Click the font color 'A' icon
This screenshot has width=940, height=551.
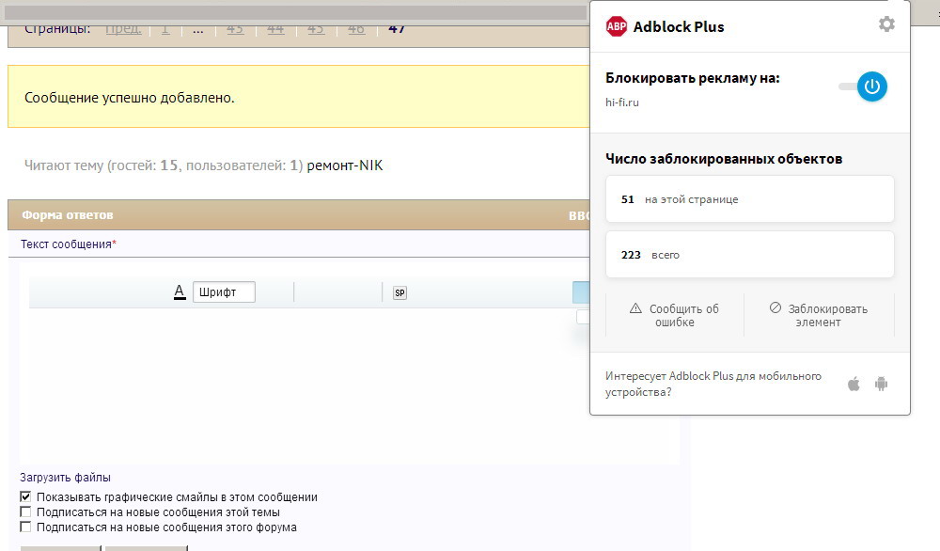pos(180,292)
